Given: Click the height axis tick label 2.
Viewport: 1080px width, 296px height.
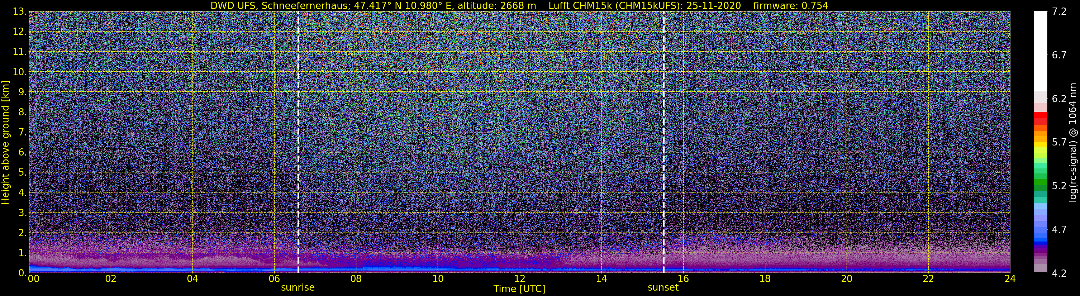Looking at the screenshot, I should coord(23,233).
